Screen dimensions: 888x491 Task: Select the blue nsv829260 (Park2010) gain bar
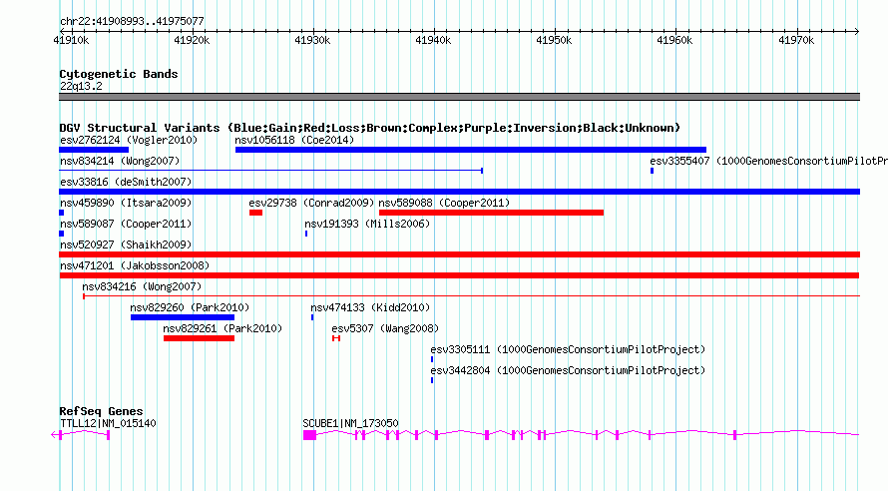(x=183, y=317)
